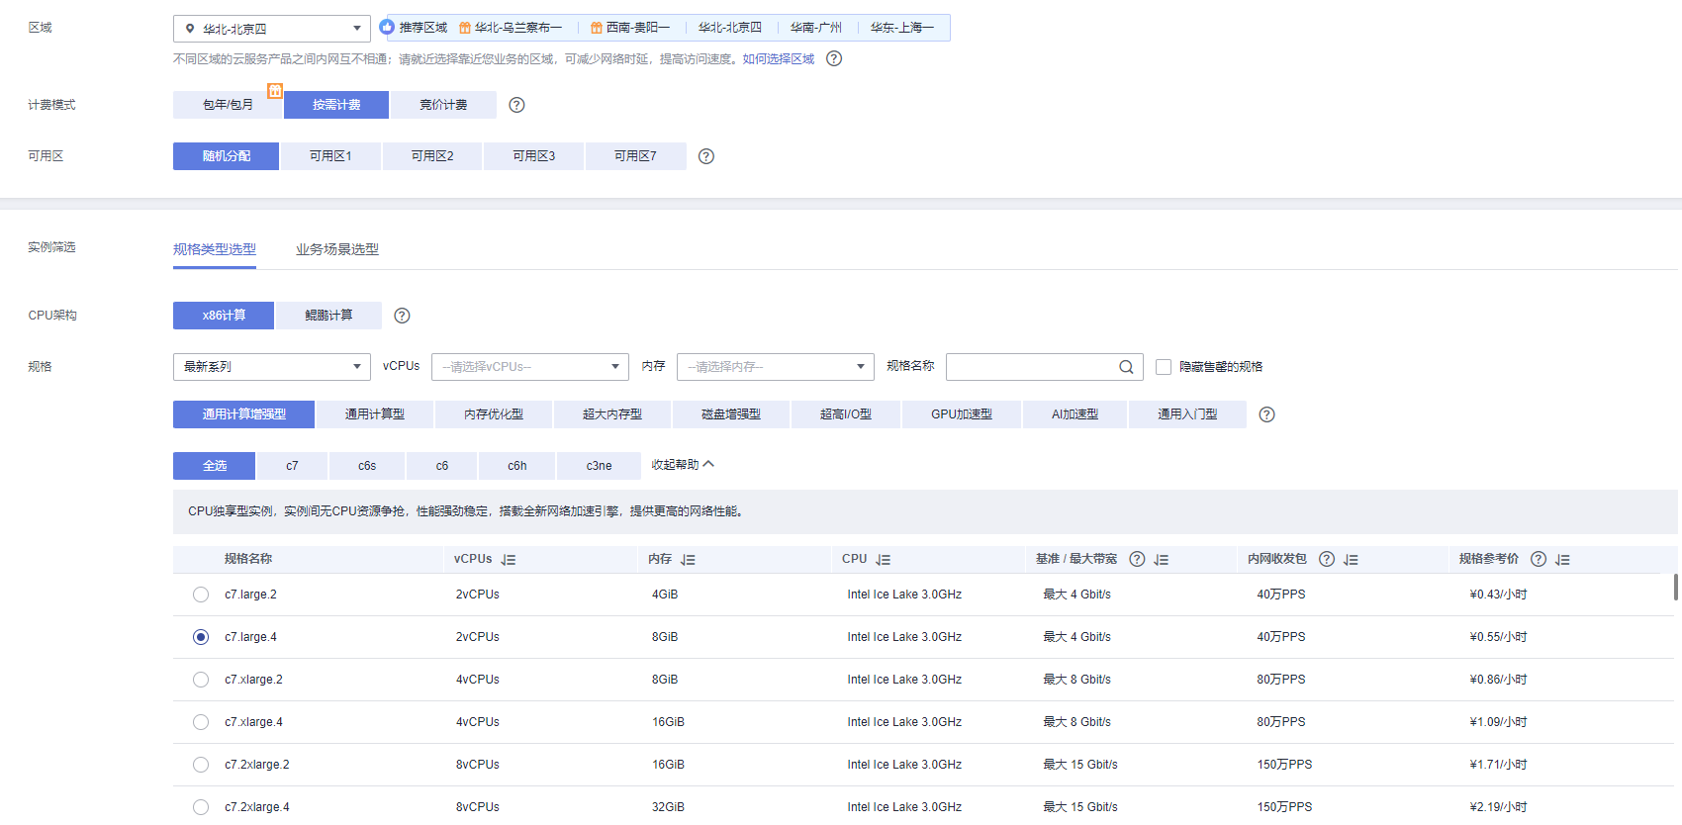1682x825 pixels.
Task: Check 隐藏售罄的规格 checkbox
Action: [1164, 367]
